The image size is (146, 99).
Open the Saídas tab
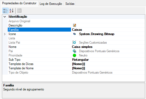[x=70, y=4]
